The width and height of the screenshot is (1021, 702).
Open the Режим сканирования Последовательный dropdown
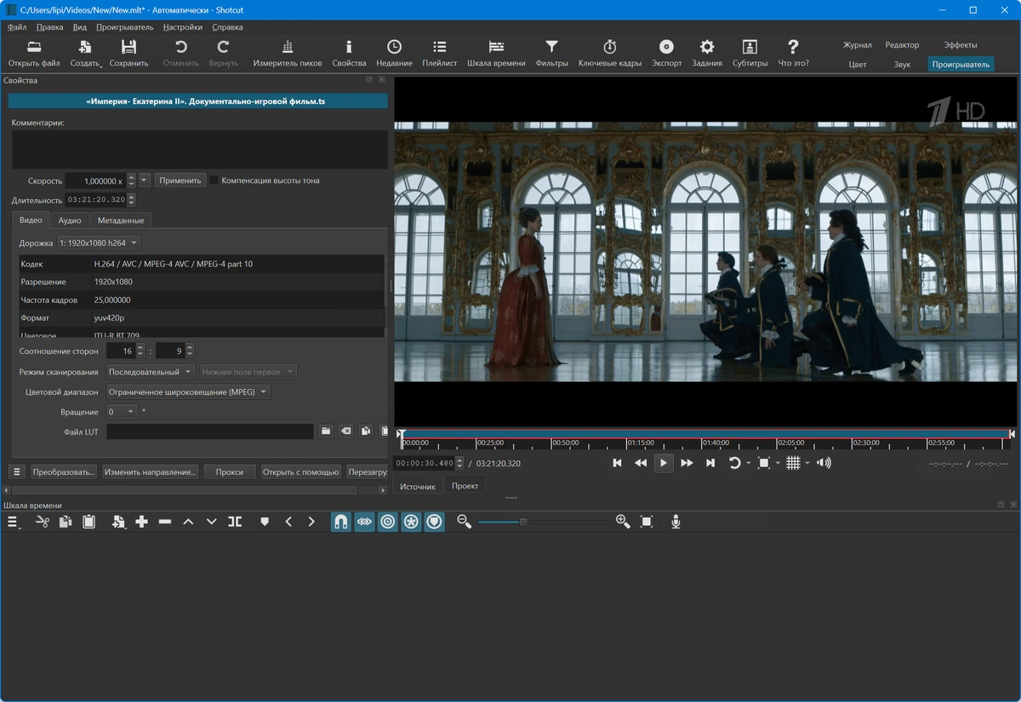point(151,372)
